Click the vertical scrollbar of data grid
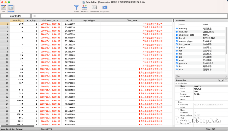Viewport: 228px width, 131px height. tap(174, 21)
